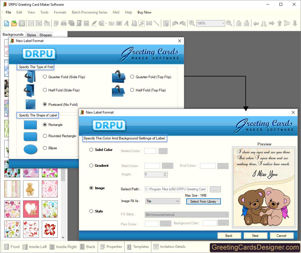
Task: Click the closed padlock Lock icon
Action: coord(239,23)
